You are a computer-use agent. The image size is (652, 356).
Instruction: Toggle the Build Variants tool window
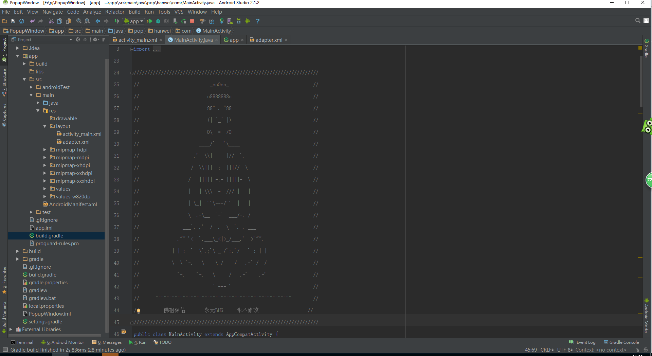tap(4, 317)
